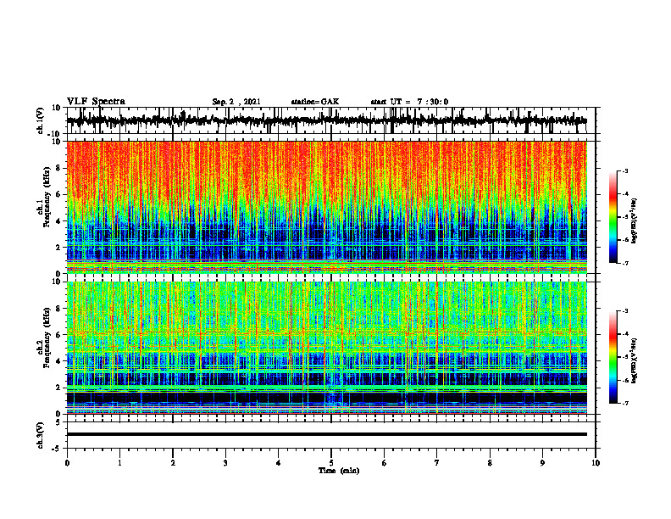Click the "ch.3(V)" axis label
Screen dimensions: 671x519
[41, 435]
